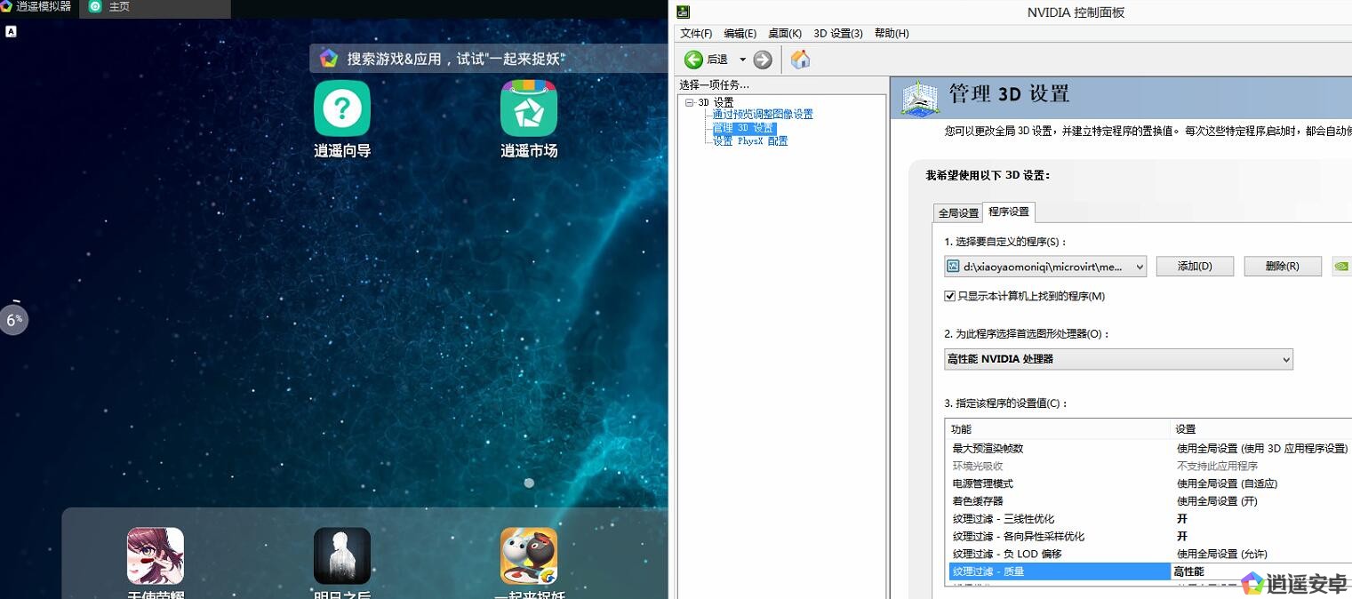
Task: Toggle 只显示本计算机上找到的程序 checkbox
Action: (950, 296)
